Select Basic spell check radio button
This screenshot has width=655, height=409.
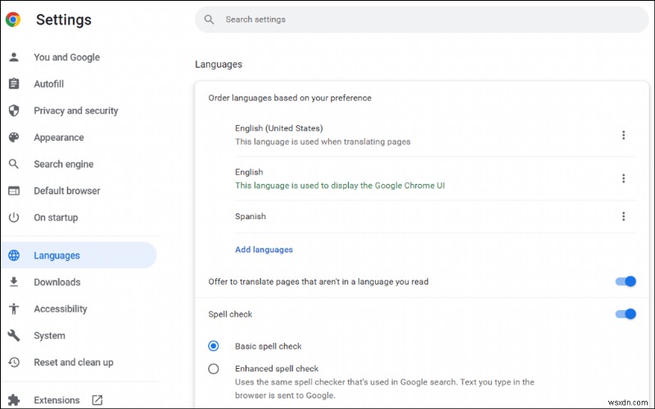(x=214, y=346)
